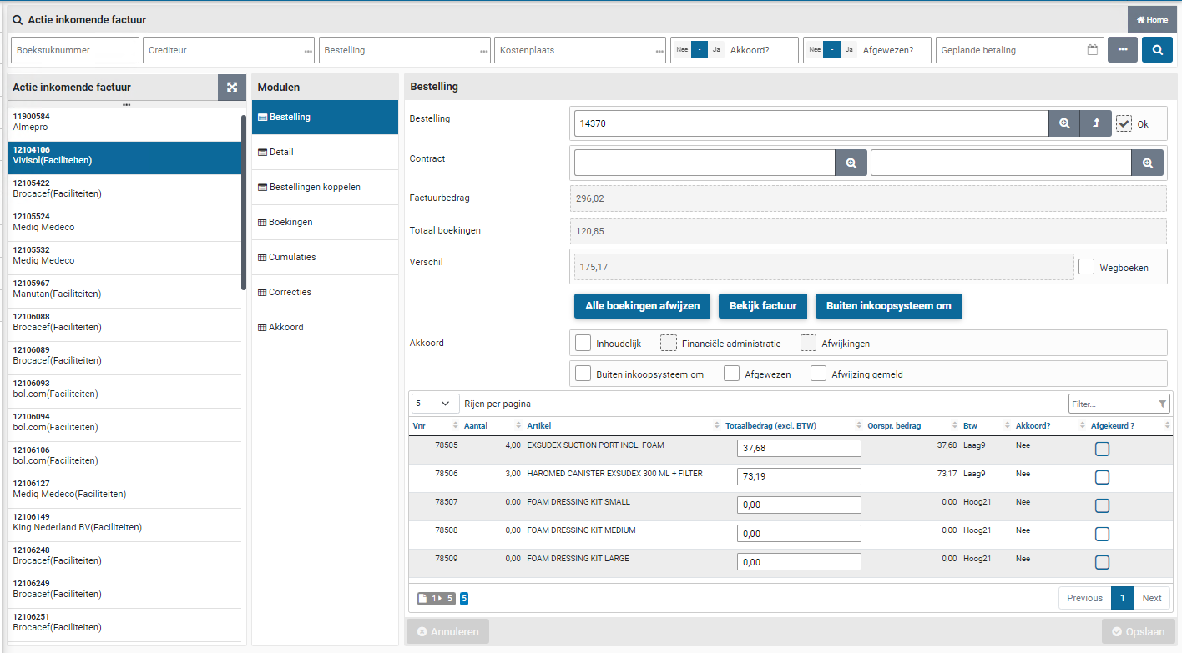Tick the Inhoudelijk akkoord checkbox

pos(583,343)
